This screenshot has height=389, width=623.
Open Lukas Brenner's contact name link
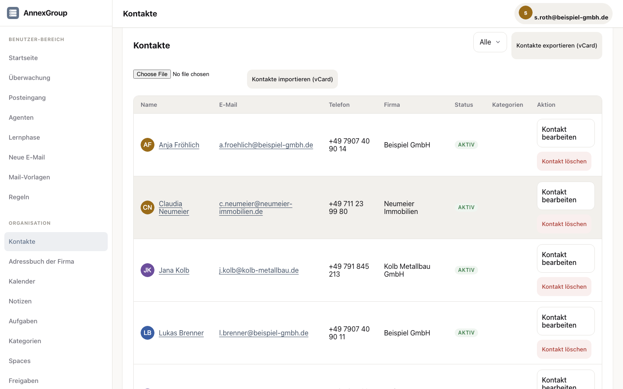click(181, 333)
